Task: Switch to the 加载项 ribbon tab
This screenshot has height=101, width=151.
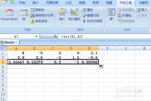Action: pyautogui.click(x=143, y=3)
